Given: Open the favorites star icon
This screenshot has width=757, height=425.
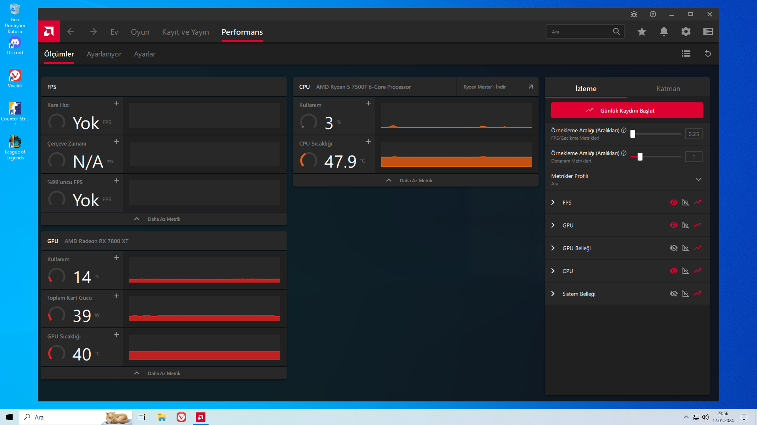Looking at the screenshot, I should 642,31.
